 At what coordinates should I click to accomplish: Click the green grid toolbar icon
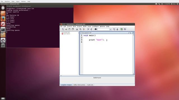[x=122, y=29]
